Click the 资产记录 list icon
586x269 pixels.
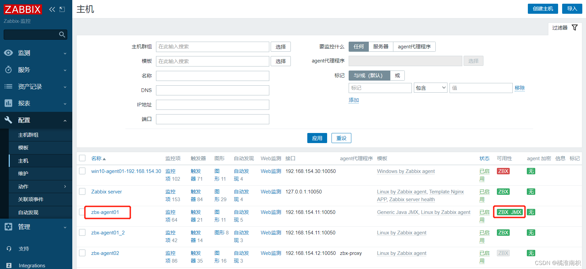[x=8, y=86]
